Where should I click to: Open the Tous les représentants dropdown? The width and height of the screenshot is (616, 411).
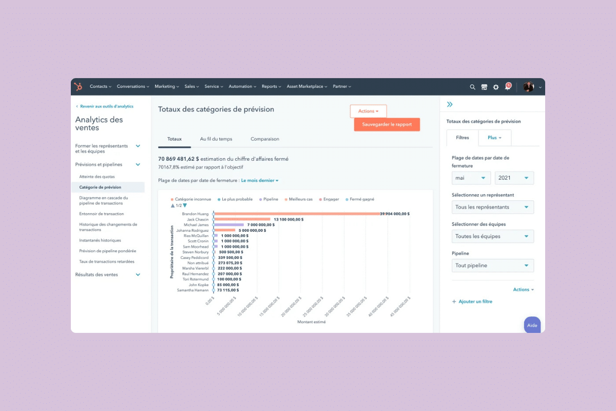[x=492, y=207]
